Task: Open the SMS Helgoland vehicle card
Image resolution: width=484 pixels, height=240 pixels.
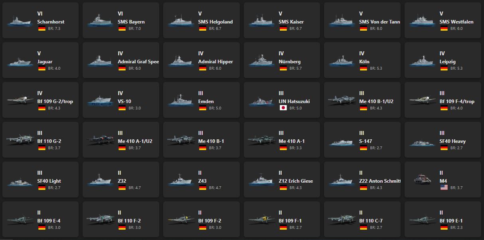Action: [x=202, y=20]
